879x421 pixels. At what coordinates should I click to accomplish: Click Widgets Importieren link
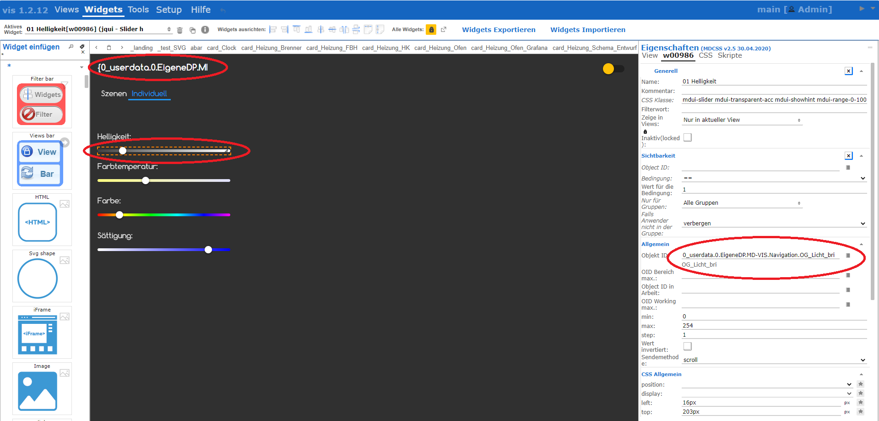tap(588, 30)
